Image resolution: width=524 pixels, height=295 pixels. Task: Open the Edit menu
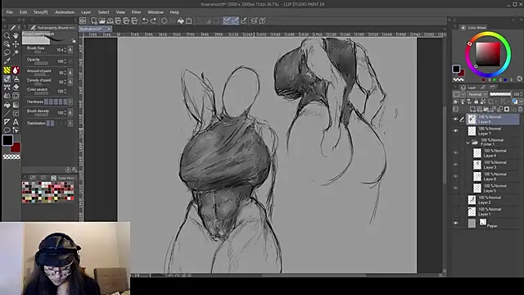[23, 12]
